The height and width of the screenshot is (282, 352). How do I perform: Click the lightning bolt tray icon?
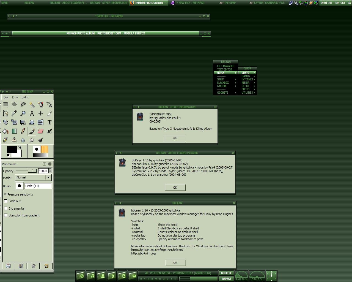tap(311, 3)
